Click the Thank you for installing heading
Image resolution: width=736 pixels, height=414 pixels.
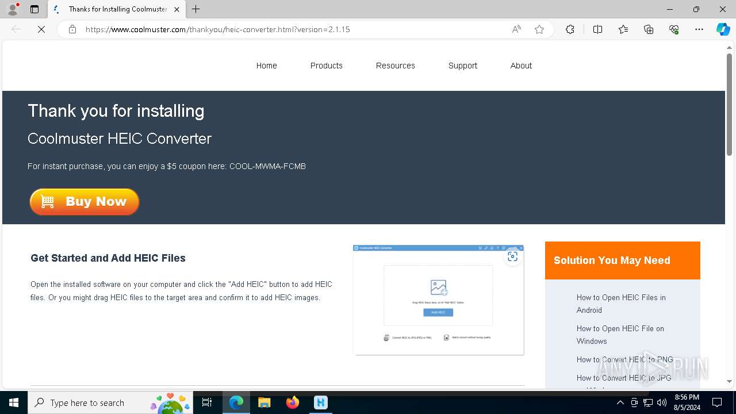coord(116,111)
